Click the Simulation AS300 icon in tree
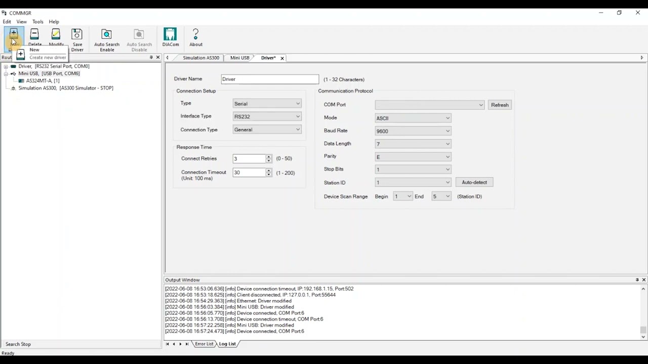The image size is (648, 364). click(13, 88)
